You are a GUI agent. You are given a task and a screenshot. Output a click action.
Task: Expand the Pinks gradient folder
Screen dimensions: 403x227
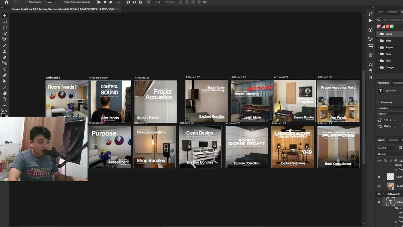click(x=378, y=54)
